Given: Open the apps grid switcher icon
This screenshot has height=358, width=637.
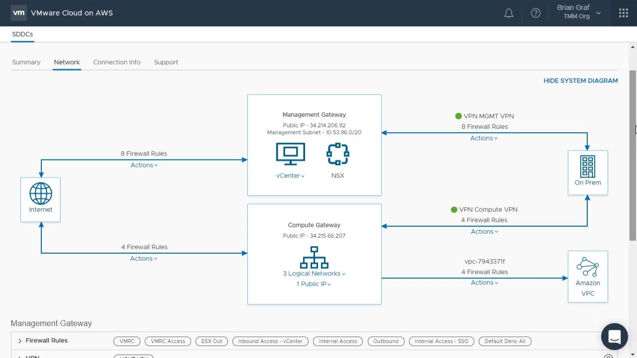Looking at the screenshot, I should pyautogui.click(x=623, y=13).
